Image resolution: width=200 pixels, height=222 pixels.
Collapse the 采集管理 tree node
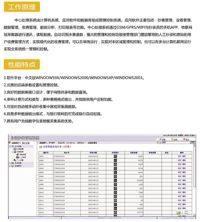12,152
